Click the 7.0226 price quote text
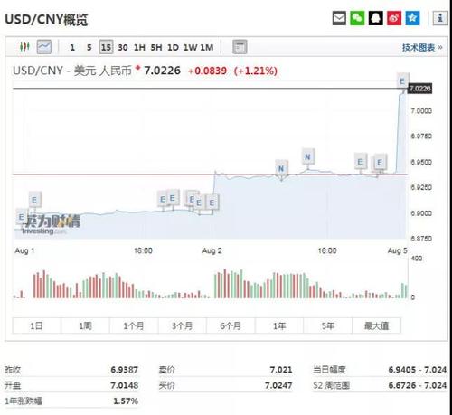452x415 pixels. pyautogui.click(x=162, y=71)
